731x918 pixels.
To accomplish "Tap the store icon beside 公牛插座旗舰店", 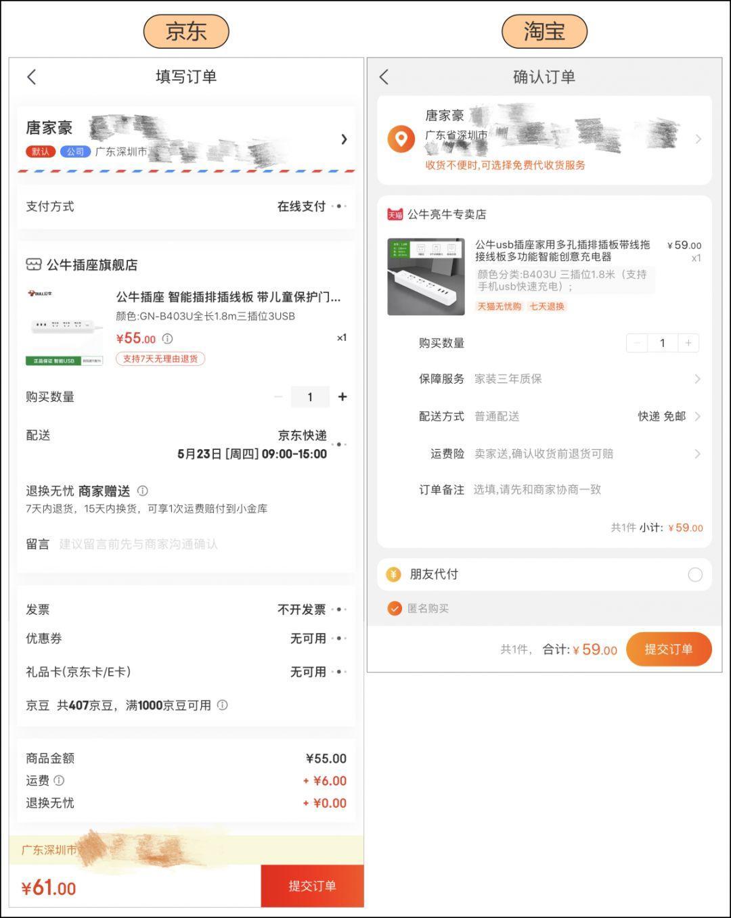I will 33,265.
